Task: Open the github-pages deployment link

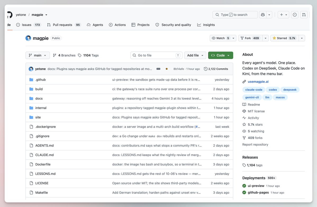Action: tap(258, 193)
